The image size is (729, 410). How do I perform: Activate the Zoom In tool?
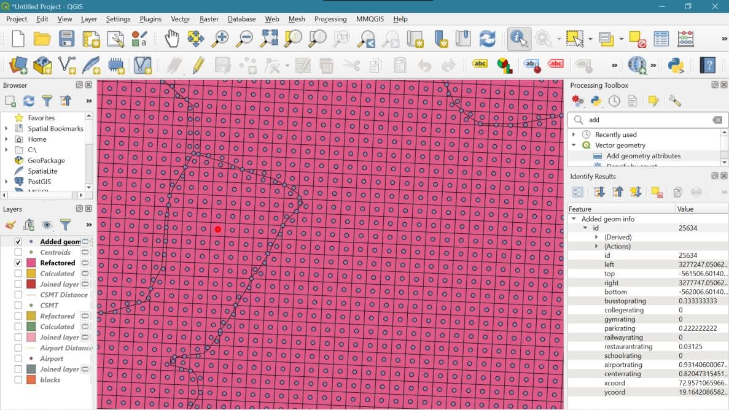click(x=221, y=38)
